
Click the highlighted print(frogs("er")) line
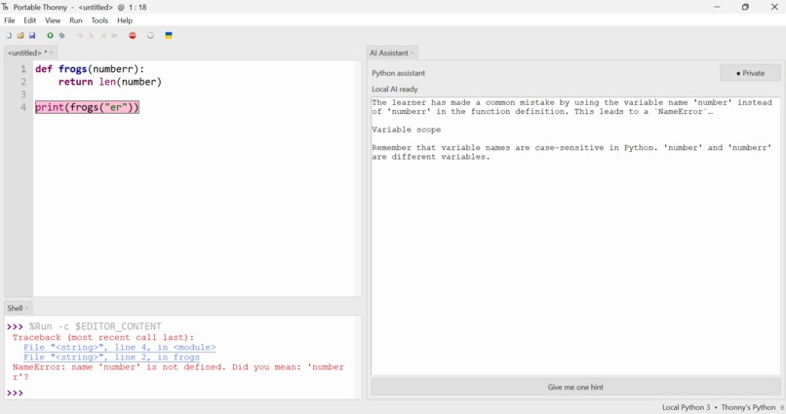click(x=87, y=107)
